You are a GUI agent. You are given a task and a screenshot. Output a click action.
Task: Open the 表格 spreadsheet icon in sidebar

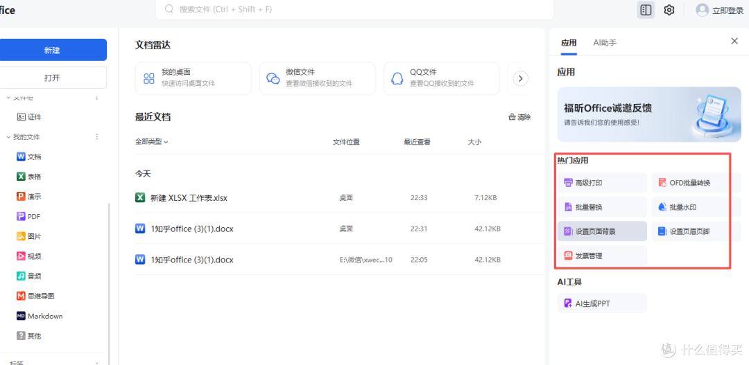pyautogui.click(x=21, y=177)
